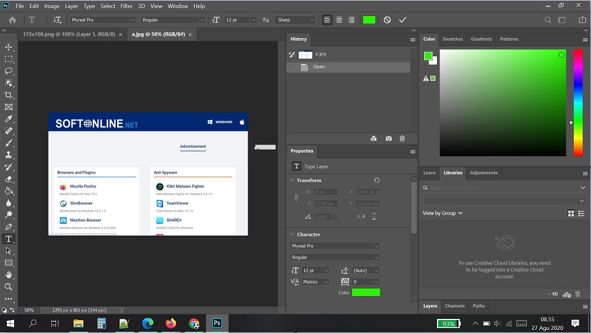Select the Rectangle shape tool
This screenshot has width=591, height=333.
pos(8,263)
